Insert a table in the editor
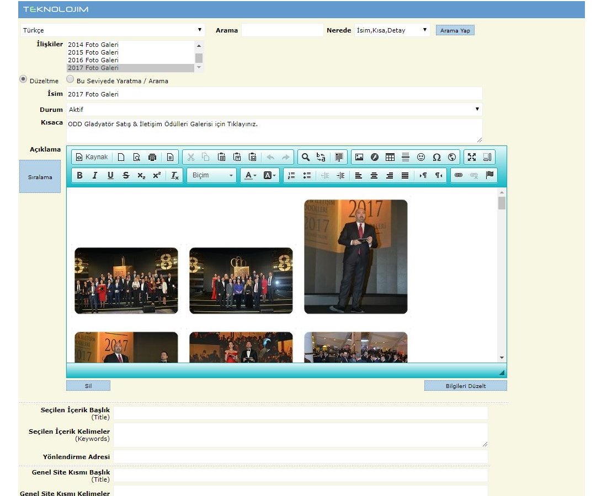 click(x=390, y=157)
